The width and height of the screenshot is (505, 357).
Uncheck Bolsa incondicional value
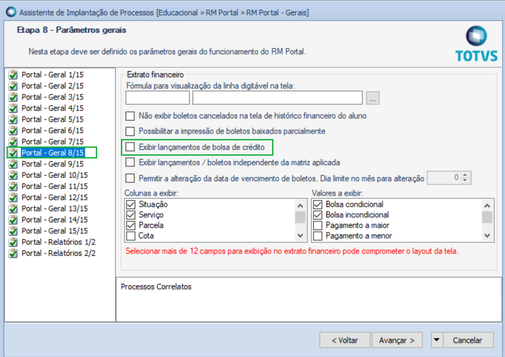tap(318, 215)
